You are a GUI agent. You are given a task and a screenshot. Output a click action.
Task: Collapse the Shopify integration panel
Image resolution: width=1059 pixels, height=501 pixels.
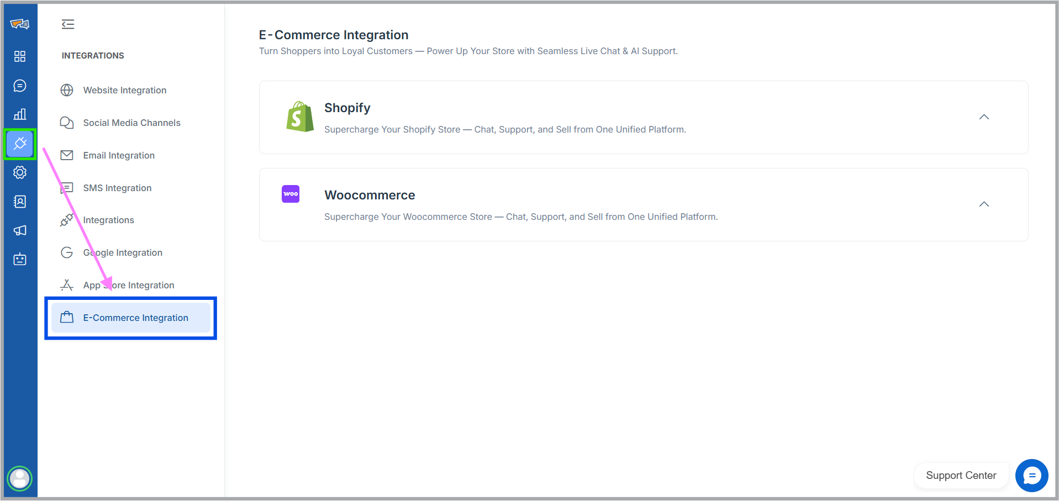pos(984,117)
